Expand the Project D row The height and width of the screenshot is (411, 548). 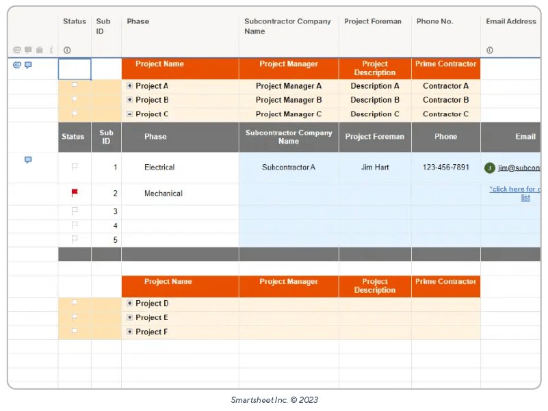point(129,303)
